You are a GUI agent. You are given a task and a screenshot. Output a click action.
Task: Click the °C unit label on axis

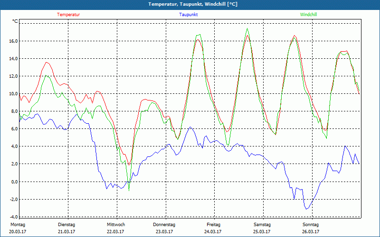[x=15, y=21]
